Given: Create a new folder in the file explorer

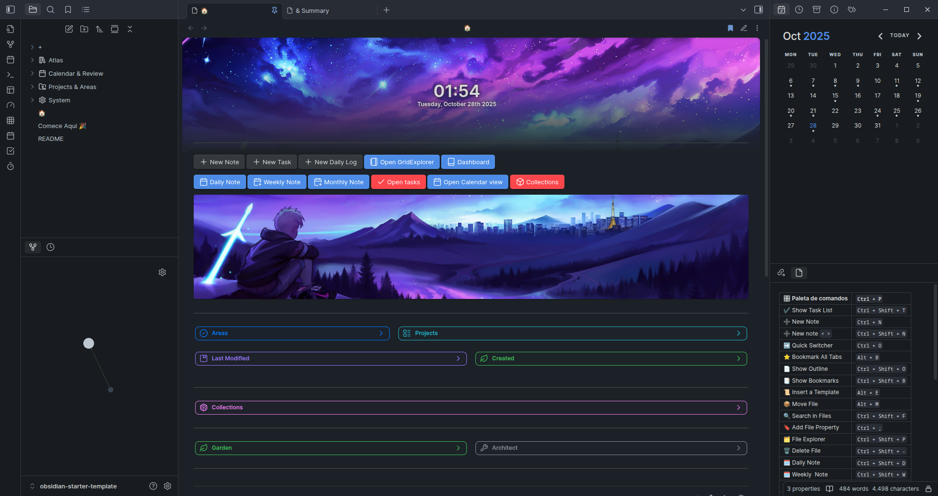Looking at the screenshot, I should pyautogui.click(x=84, y=29).
